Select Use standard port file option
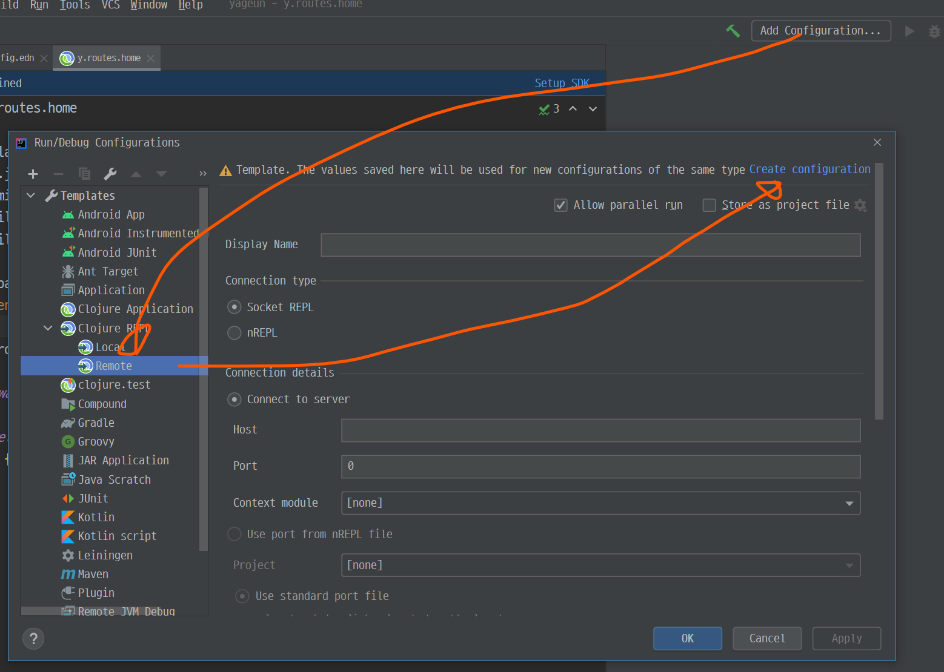The image size is (944, 672). pyautogui.click(x=242, y=596)
